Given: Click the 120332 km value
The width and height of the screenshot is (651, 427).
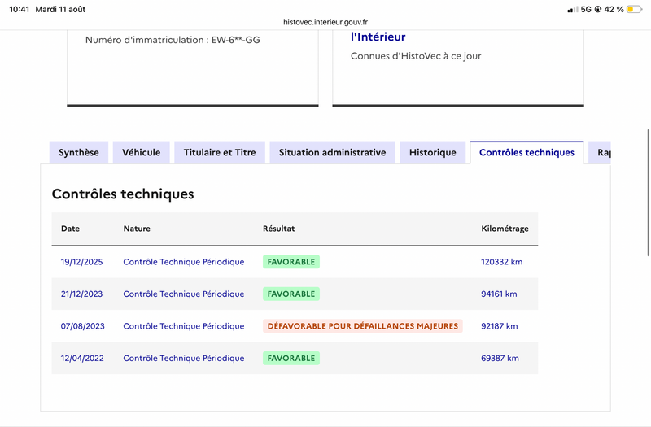Looking at the screenshot, I should coord(501,262).
